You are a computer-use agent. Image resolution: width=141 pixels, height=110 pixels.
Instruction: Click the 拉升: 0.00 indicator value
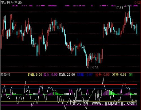[x=102, y=75]
